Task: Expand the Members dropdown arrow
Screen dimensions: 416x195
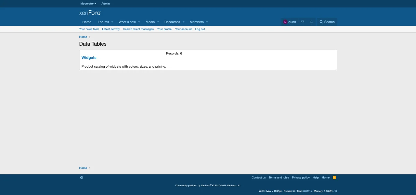Action: [207, 22]
